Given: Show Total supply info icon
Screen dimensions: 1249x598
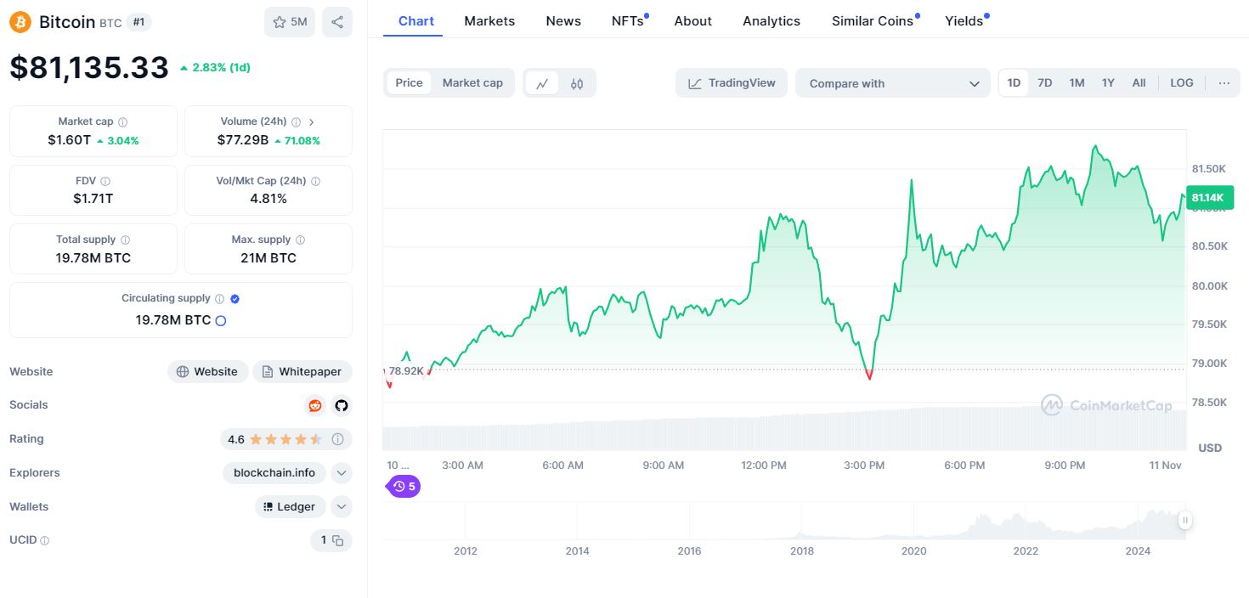Looking at the screenshot, I should [x=126, y=240].
